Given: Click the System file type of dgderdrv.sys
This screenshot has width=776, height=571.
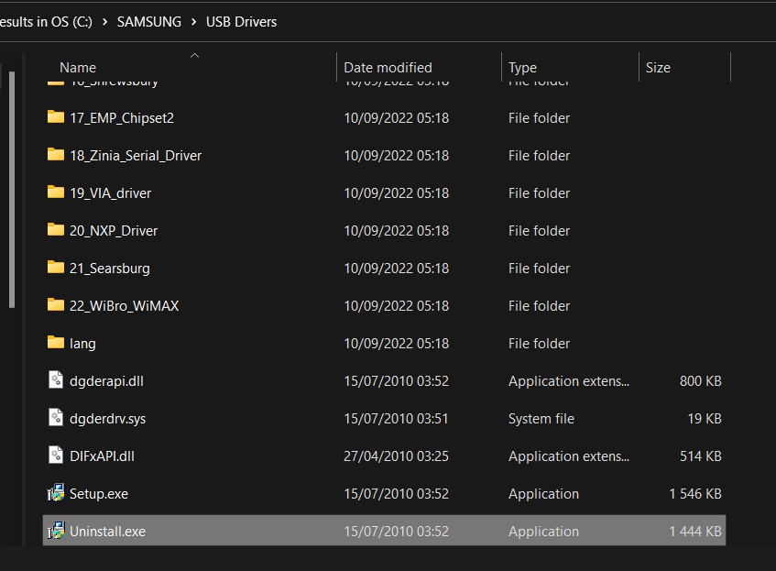Looking at the screenshot, I should (541, 419).
